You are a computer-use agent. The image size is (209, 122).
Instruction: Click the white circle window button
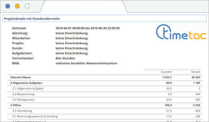click(x=27, y=6)
